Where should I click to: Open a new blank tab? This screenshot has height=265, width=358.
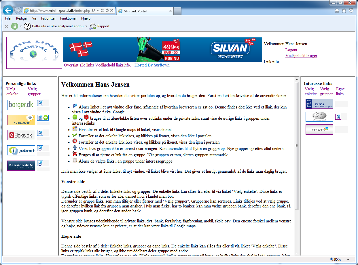click(x=177, y=11)
